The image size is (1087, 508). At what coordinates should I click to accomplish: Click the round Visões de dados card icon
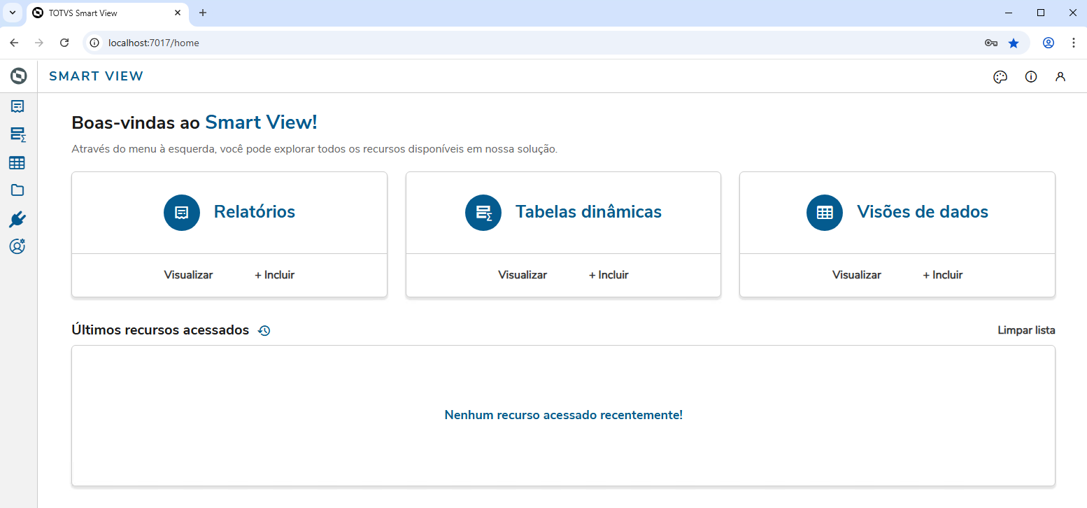825,213
